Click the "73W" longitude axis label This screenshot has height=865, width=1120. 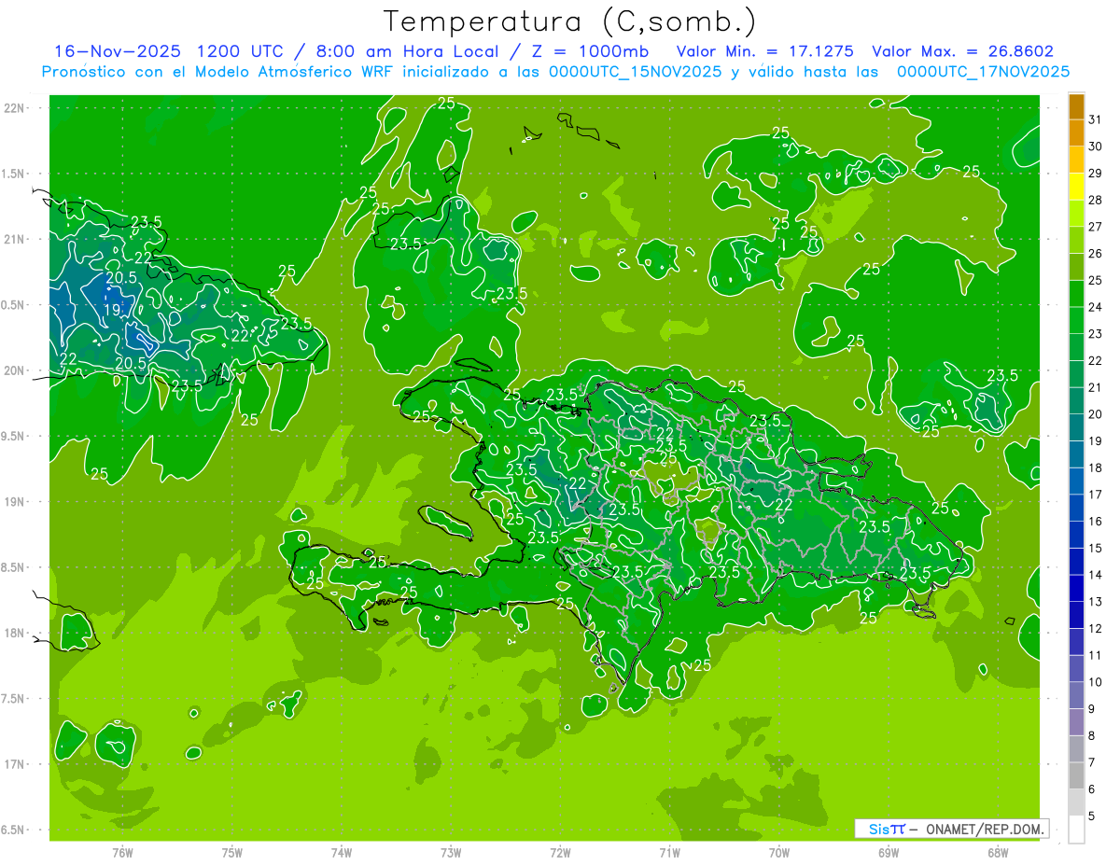(451, 853)
